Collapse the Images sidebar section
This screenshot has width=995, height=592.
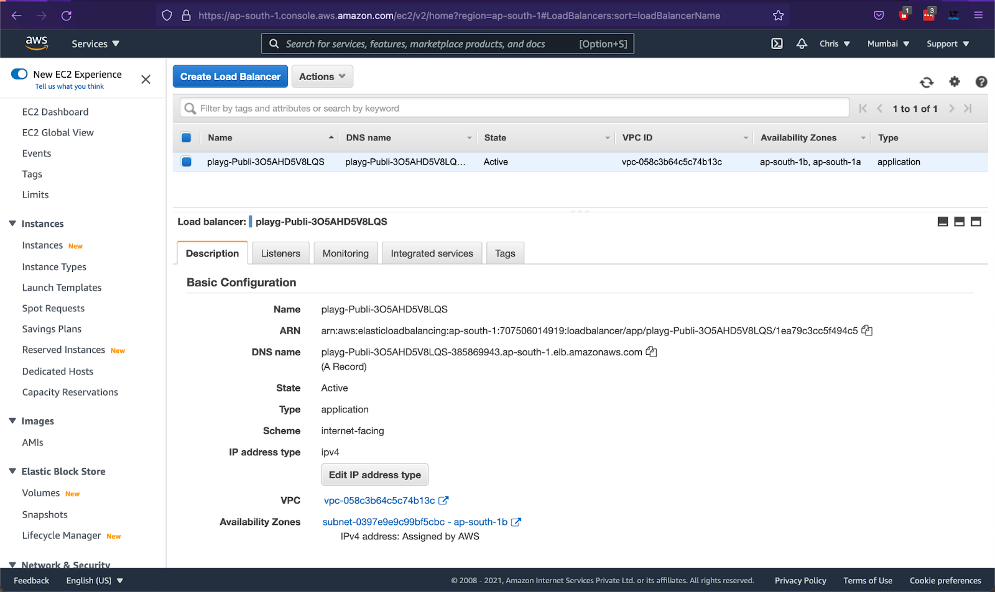click(12, 421)
